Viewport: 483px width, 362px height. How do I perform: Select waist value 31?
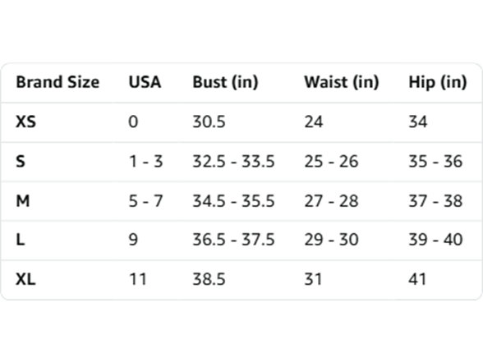pyautogui.click(x=313, y=279)
